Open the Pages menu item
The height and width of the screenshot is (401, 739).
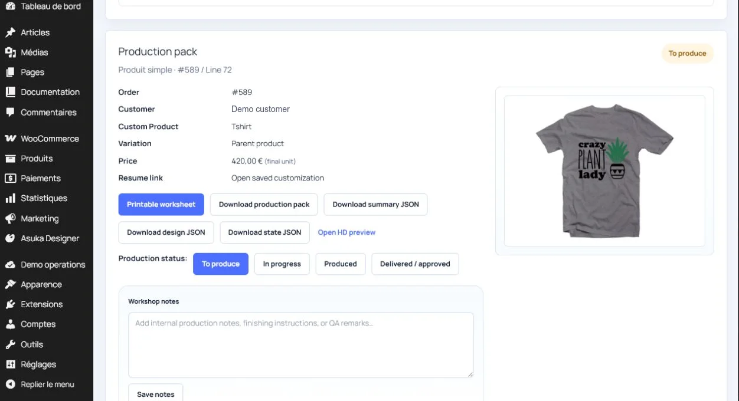[32, 72]
